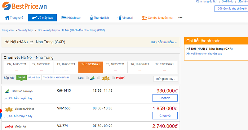Click the suitcase icon beside Tour du lịch

click(91, 18)
